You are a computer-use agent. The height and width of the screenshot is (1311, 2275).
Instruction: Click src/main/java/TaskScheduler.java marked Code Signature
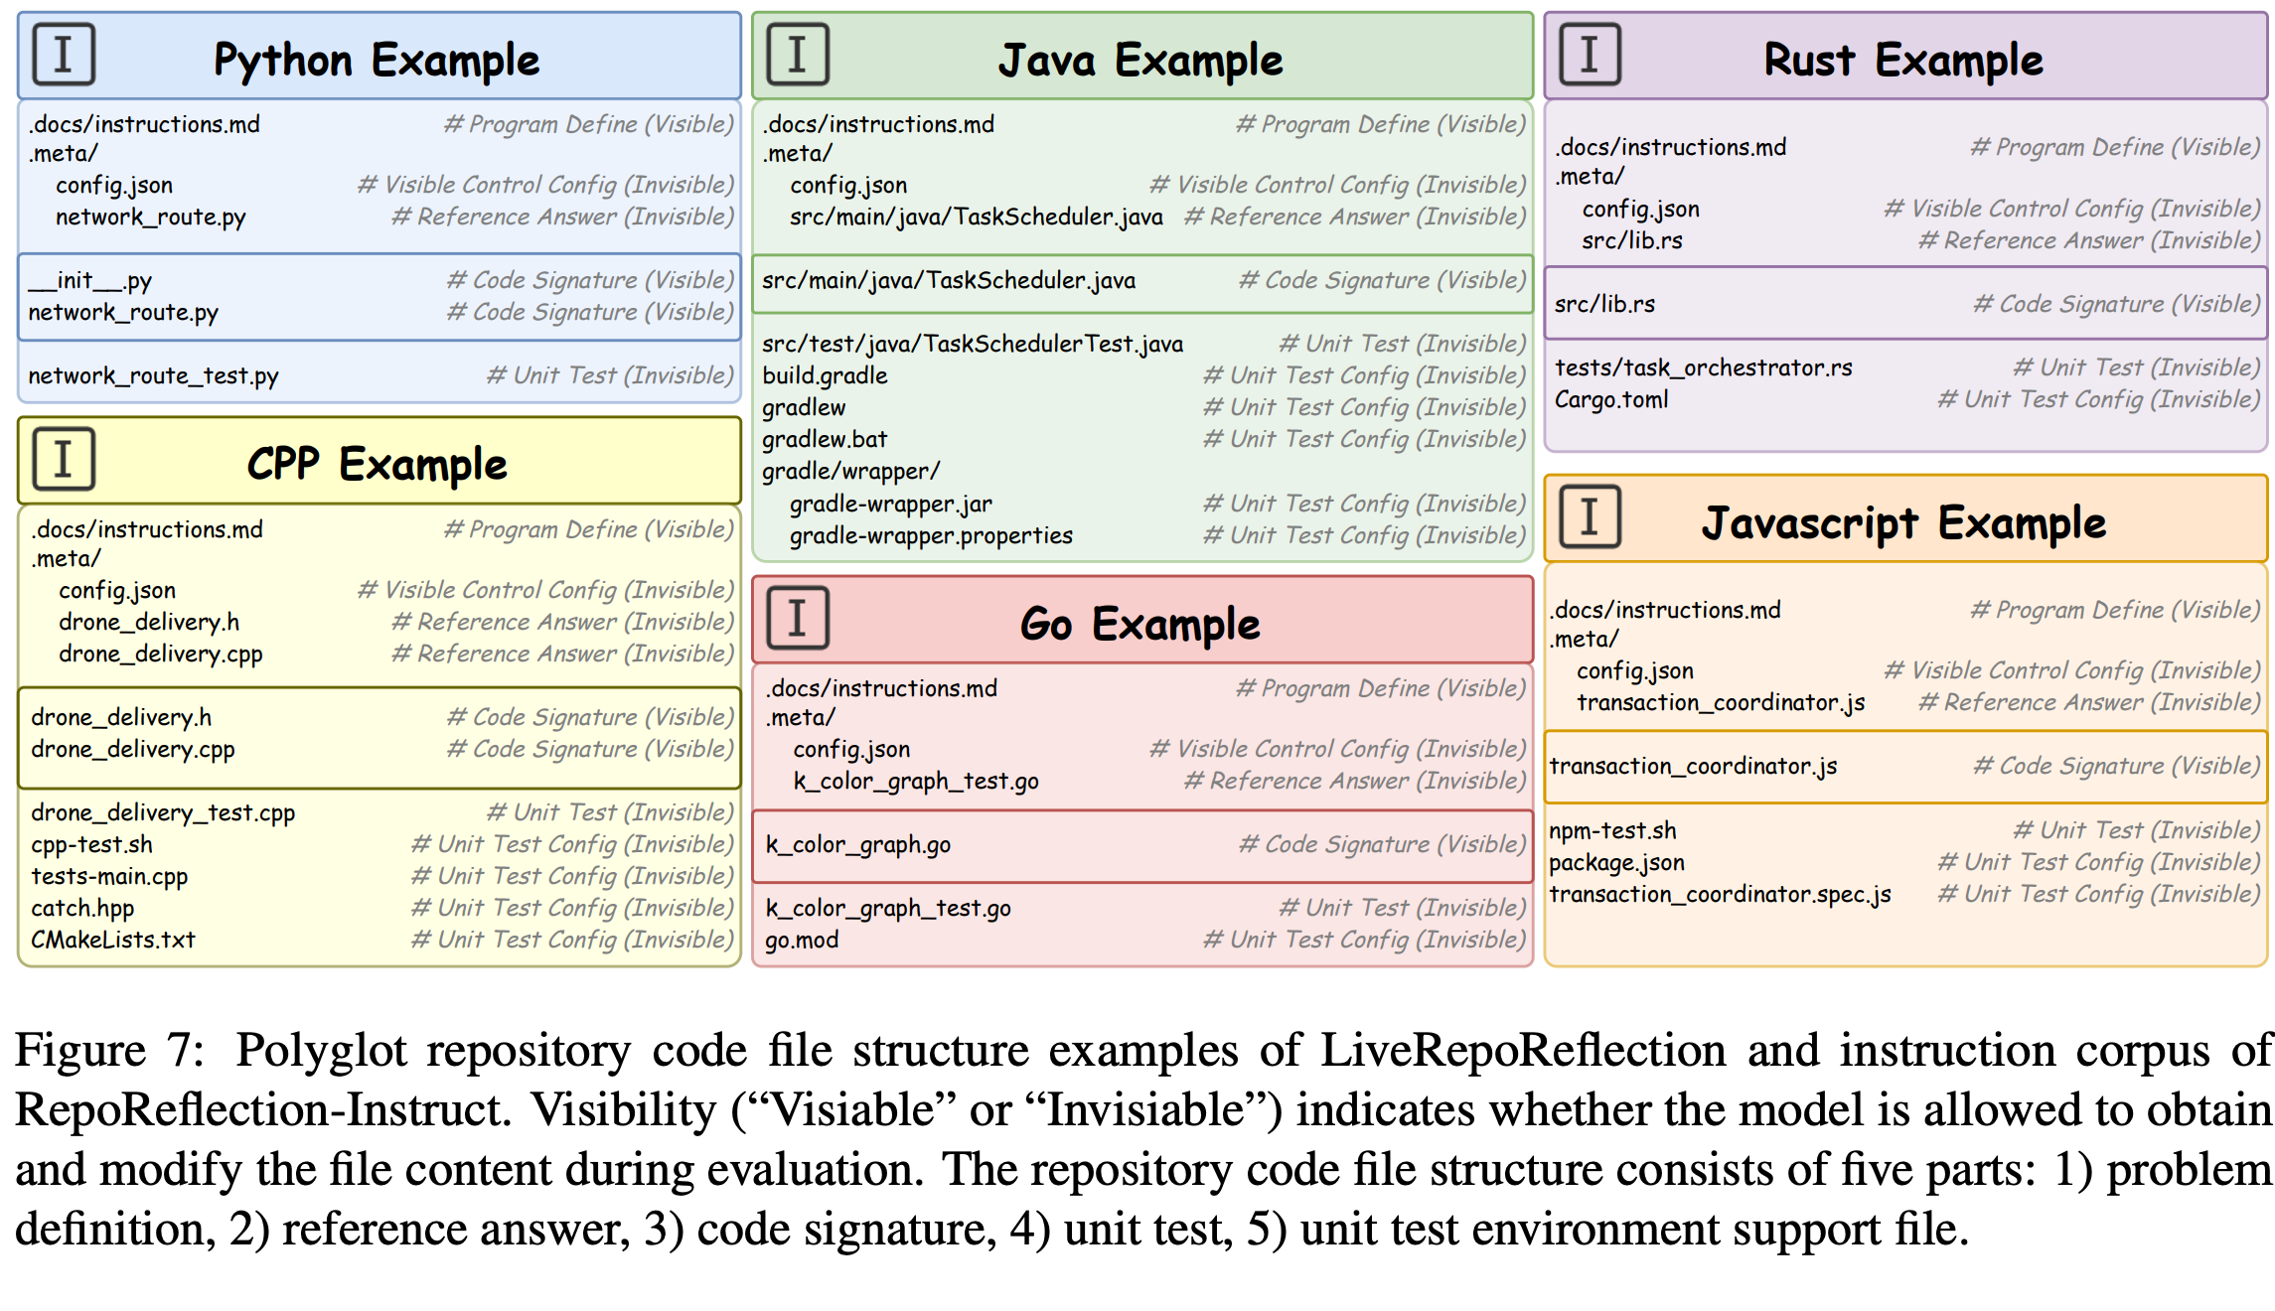(x=949, y=281)
